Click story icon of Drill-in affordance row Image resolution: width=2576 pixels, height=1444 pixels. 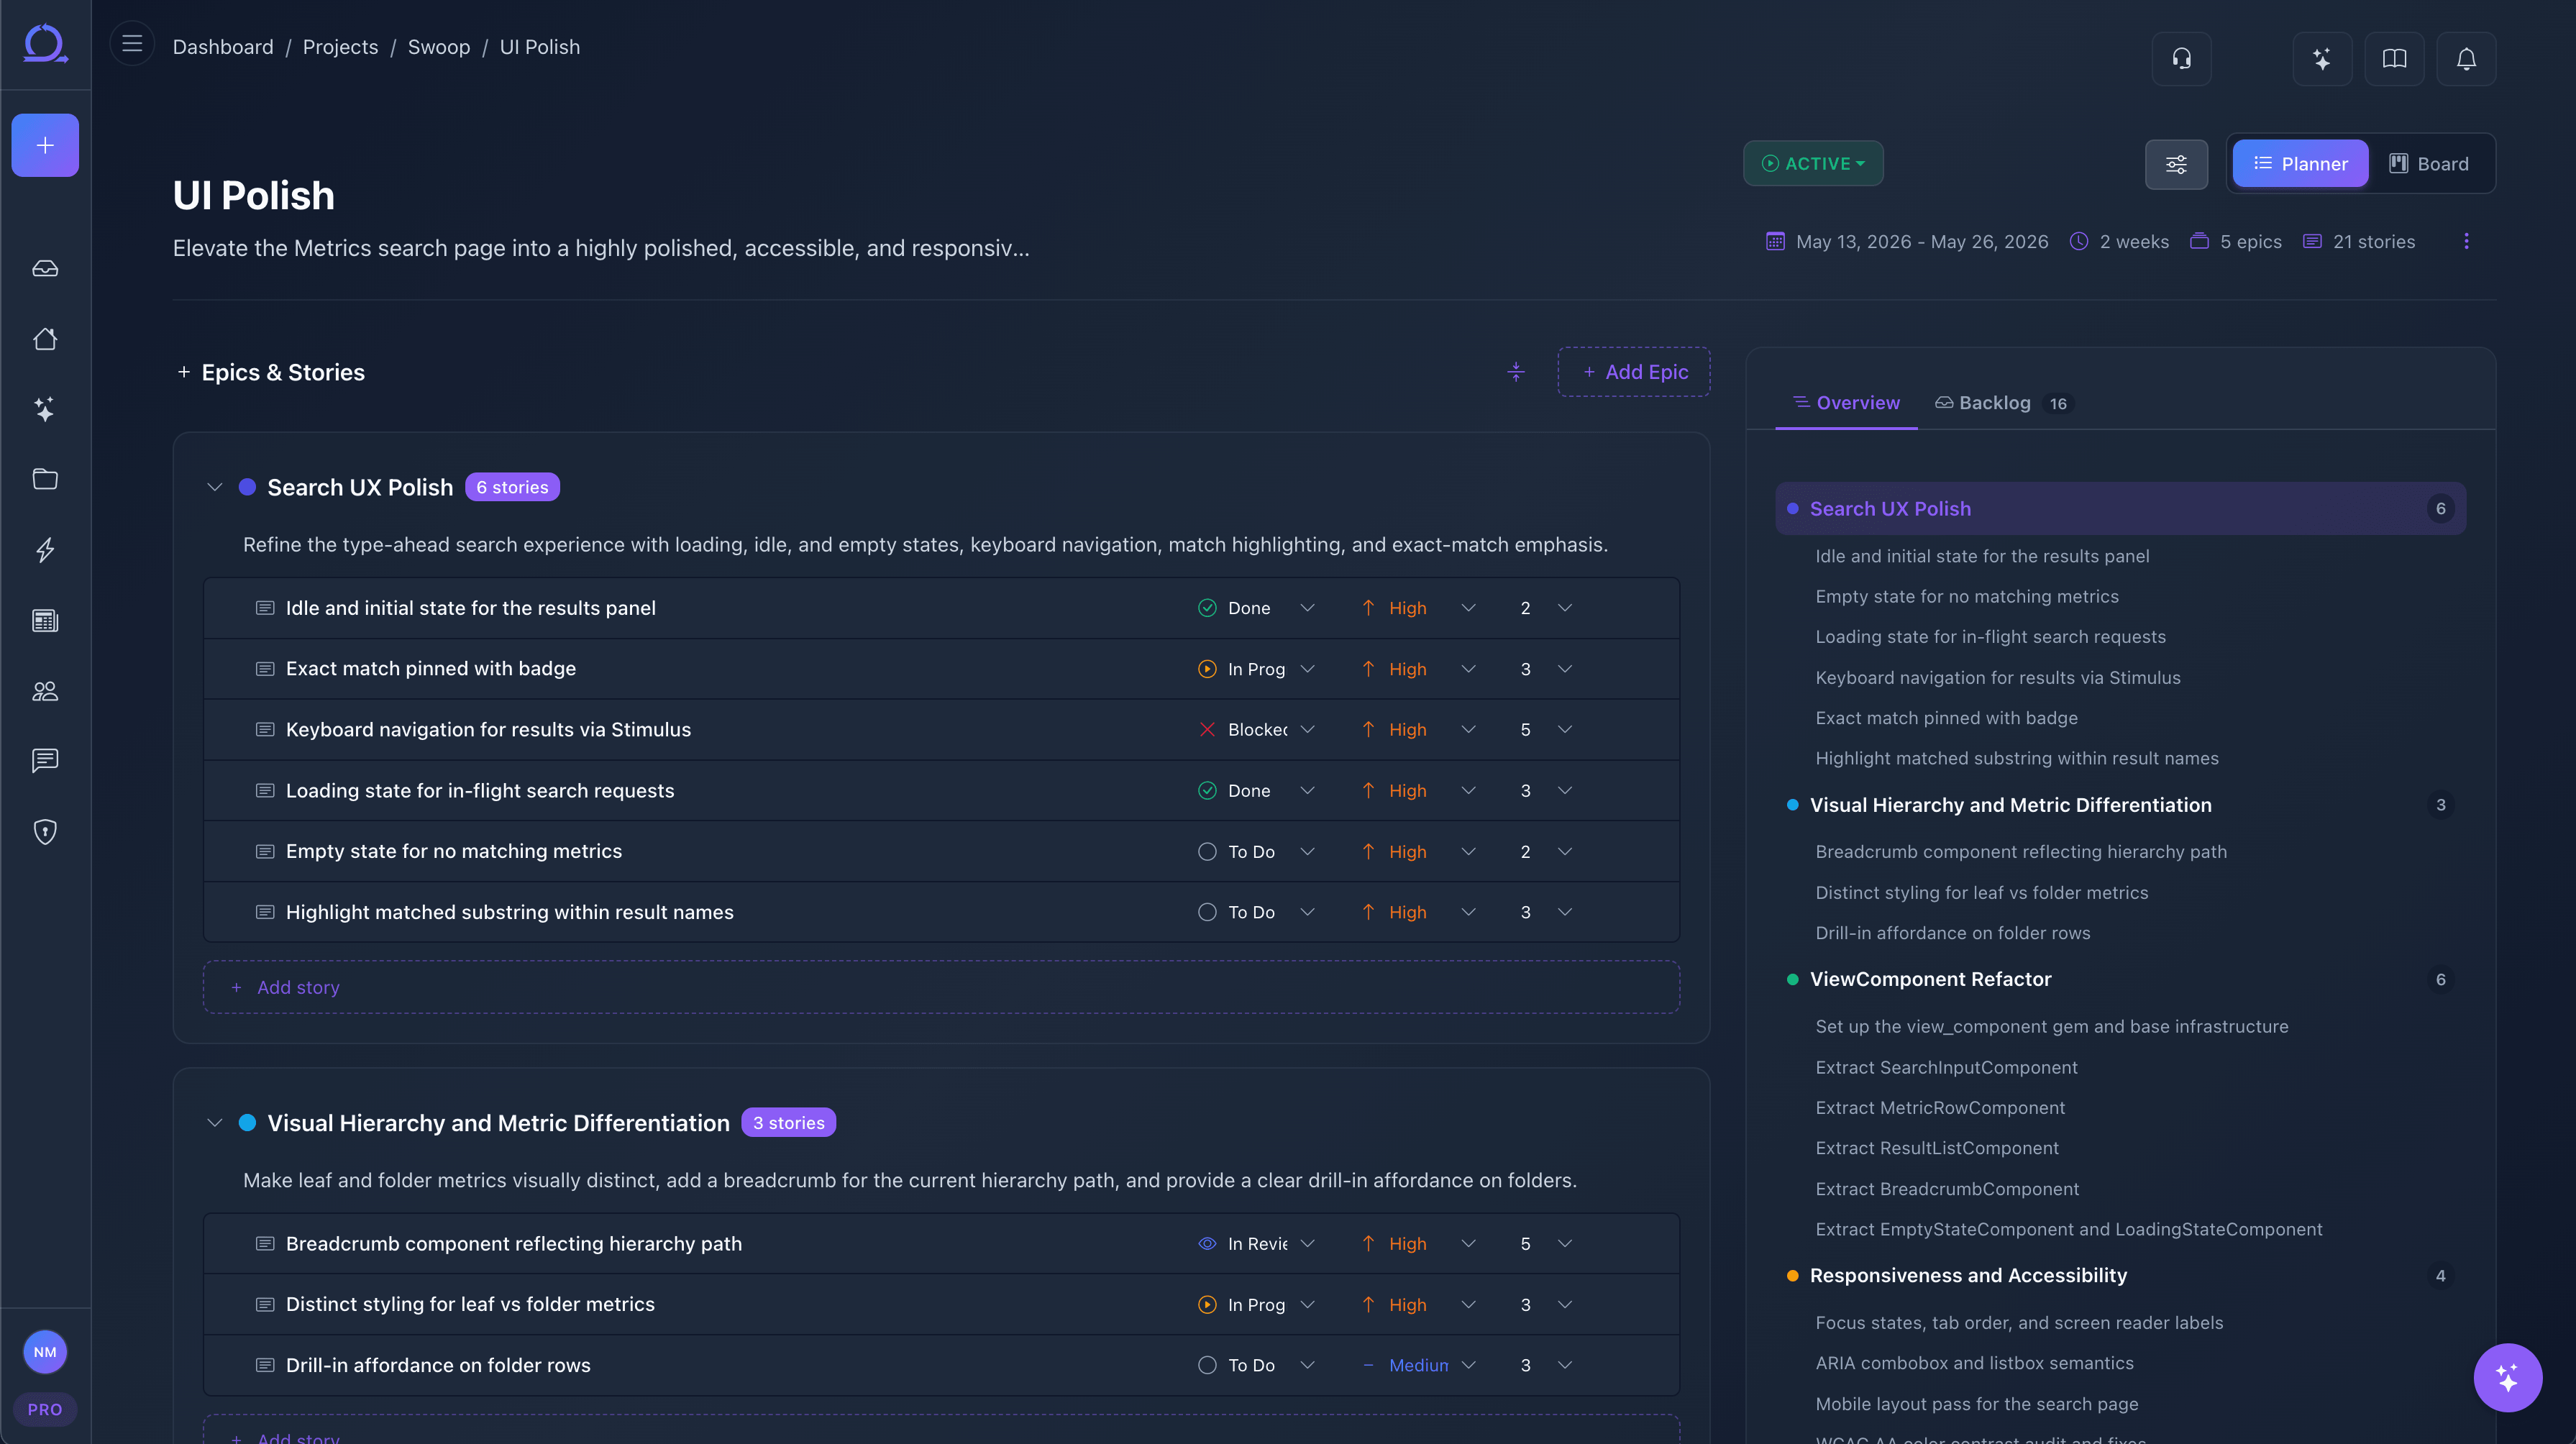tap(265, 1365)
